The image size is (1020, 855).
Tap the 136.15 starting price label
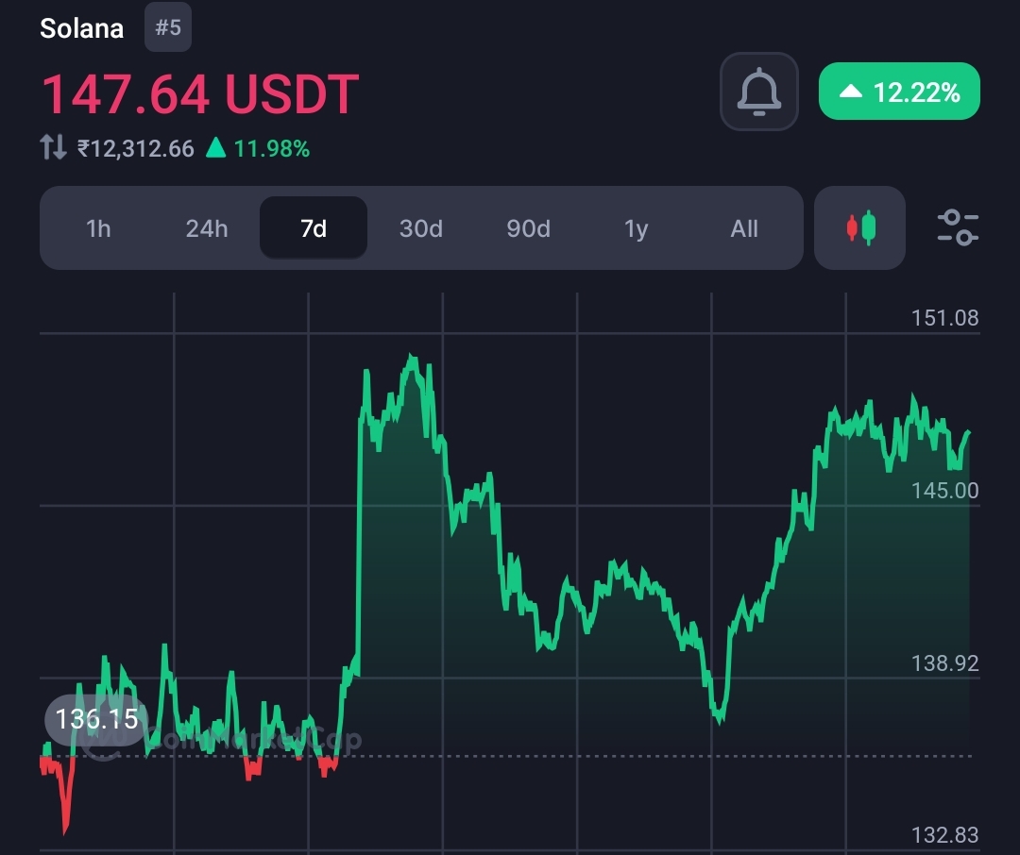(96, 718)
